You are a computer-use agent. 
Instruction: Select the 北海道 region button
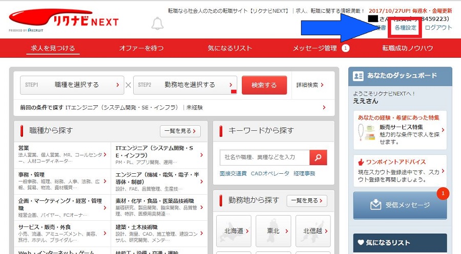tap(234, 231)
